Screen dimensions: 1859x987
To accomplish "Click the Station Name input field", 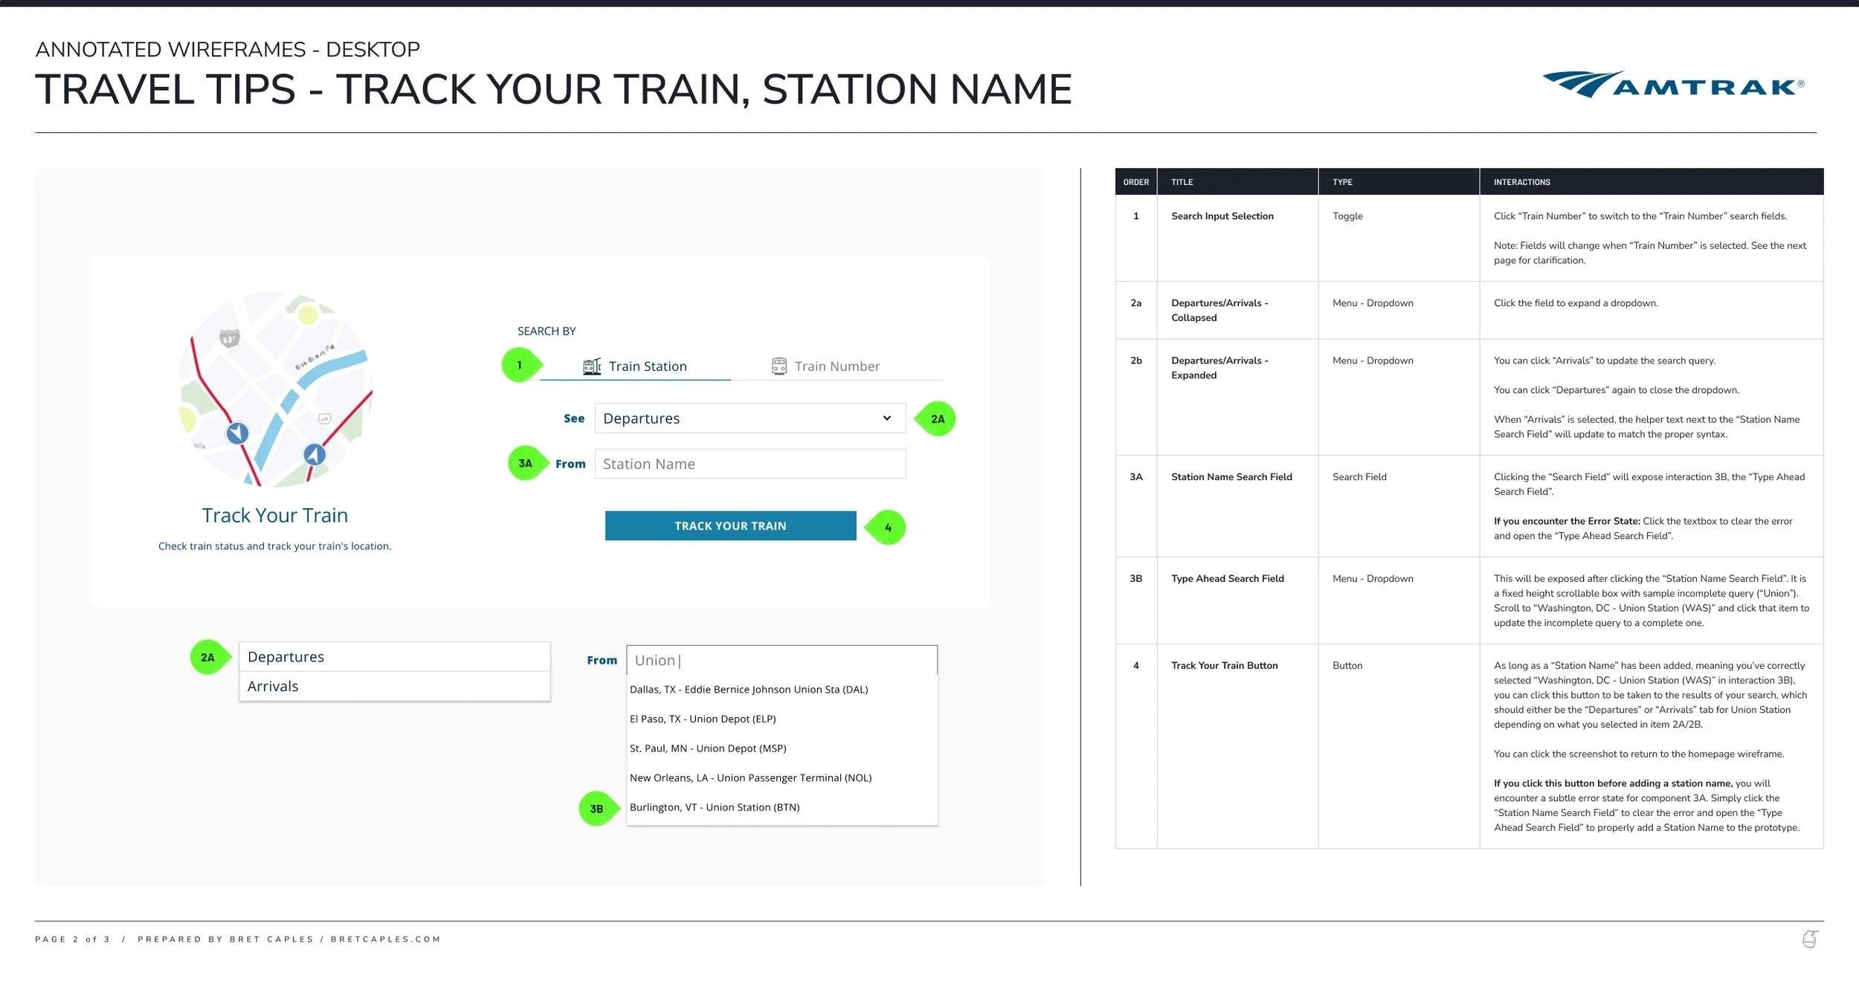I will point(750,464).
